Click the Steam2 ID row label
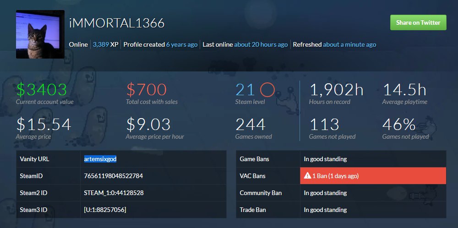 pyautogui.click(x=33, y=193)
